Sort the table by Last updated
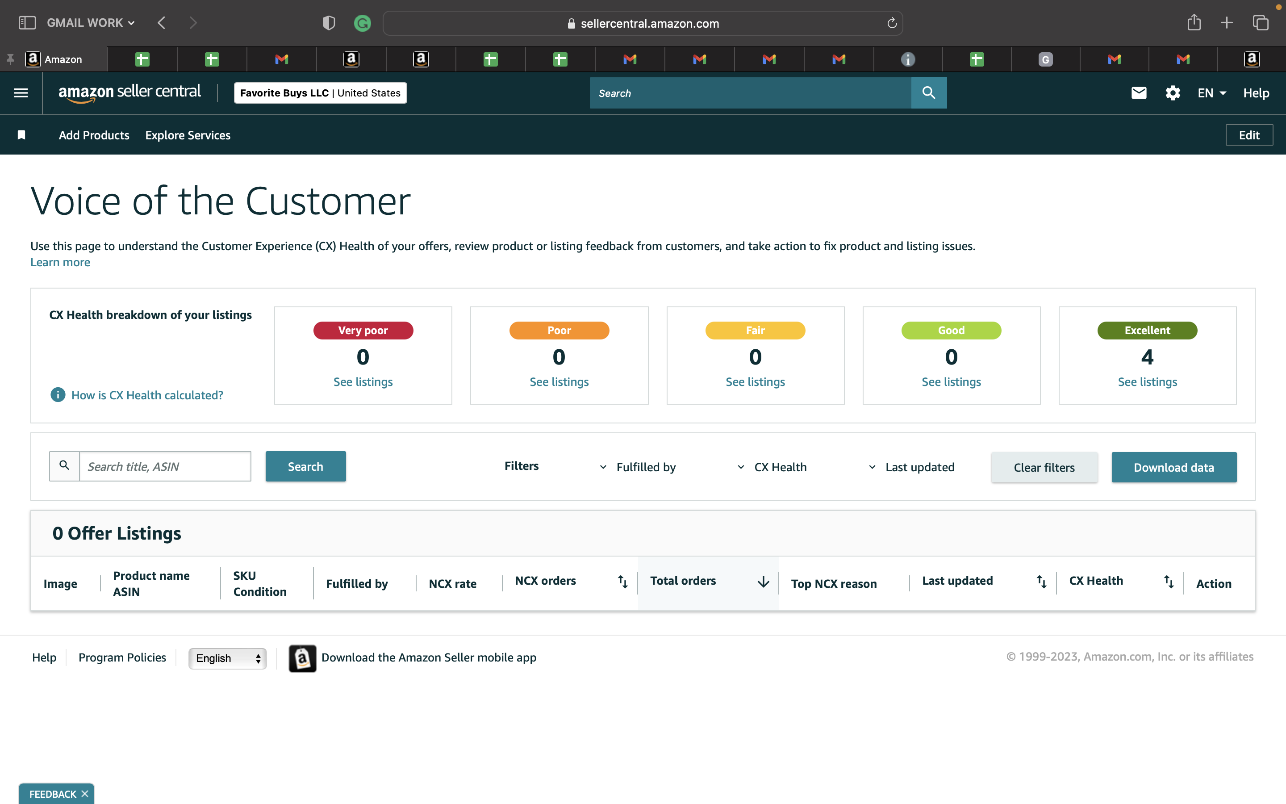The width and height of the screenshot is (1286, 804). (1042, 582)
